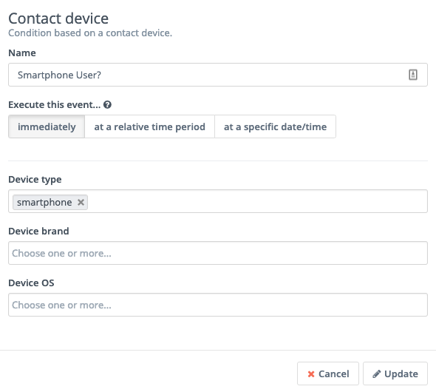Click the Update button
The width and height of the screenshot is (436, 392).
point(395,374)
